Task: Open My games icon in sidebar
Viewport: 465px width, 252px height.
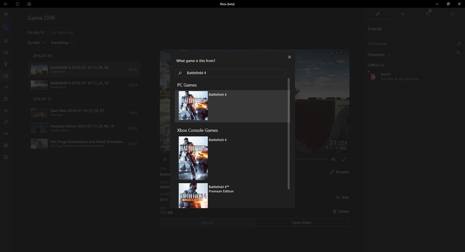Action: pos(6,52)
